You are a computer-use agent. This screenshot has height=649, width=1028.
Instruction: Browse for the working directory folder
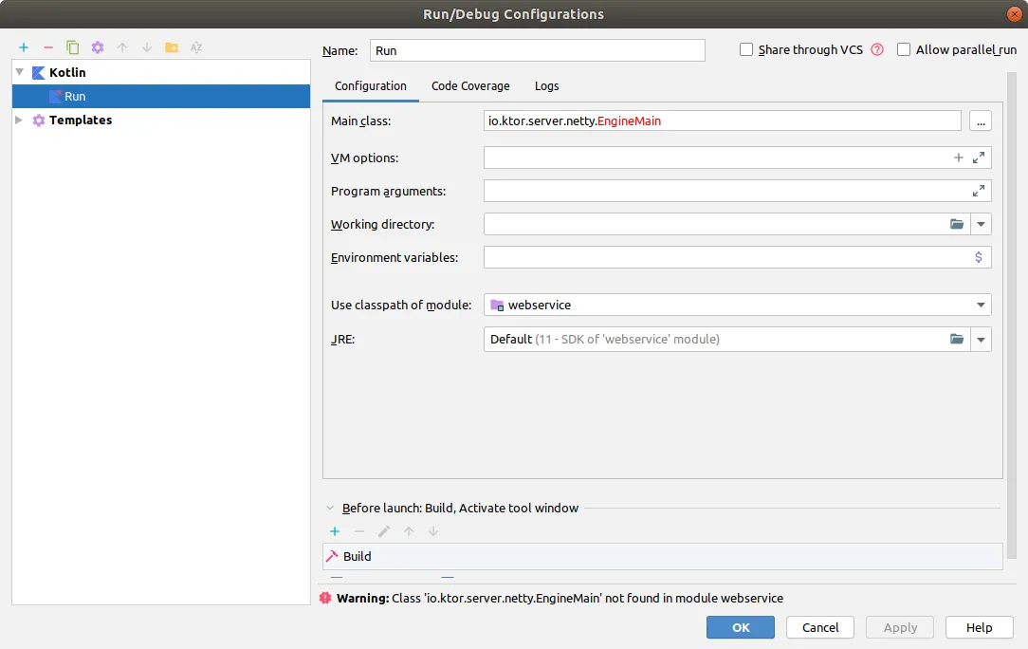click(x=957, y=225)
